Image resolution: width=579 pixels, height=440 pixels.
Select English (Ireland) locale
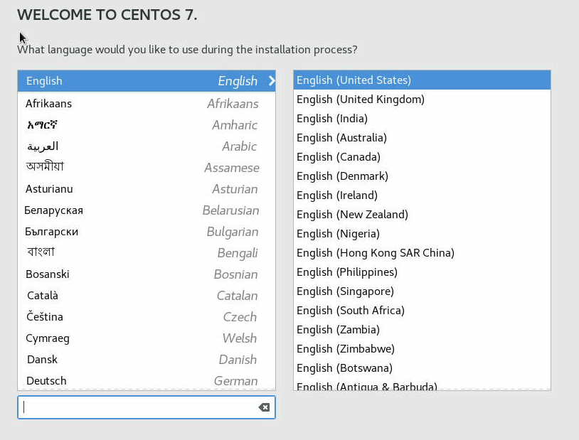coord(422,195)
